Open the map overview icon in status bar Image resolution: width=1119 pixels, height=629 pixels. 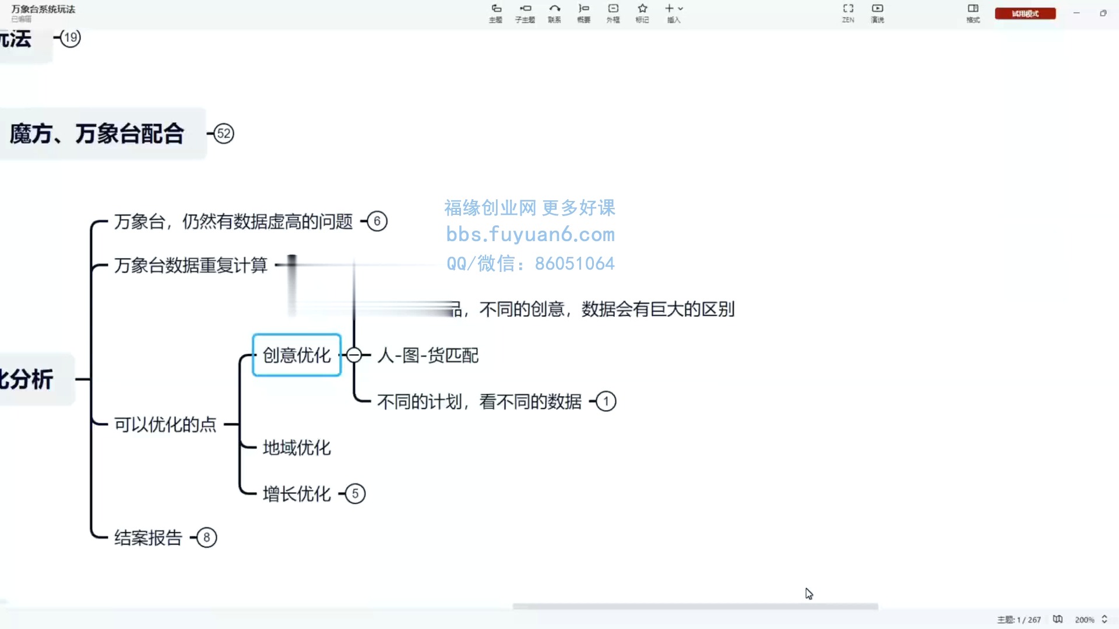[1058, 619]
